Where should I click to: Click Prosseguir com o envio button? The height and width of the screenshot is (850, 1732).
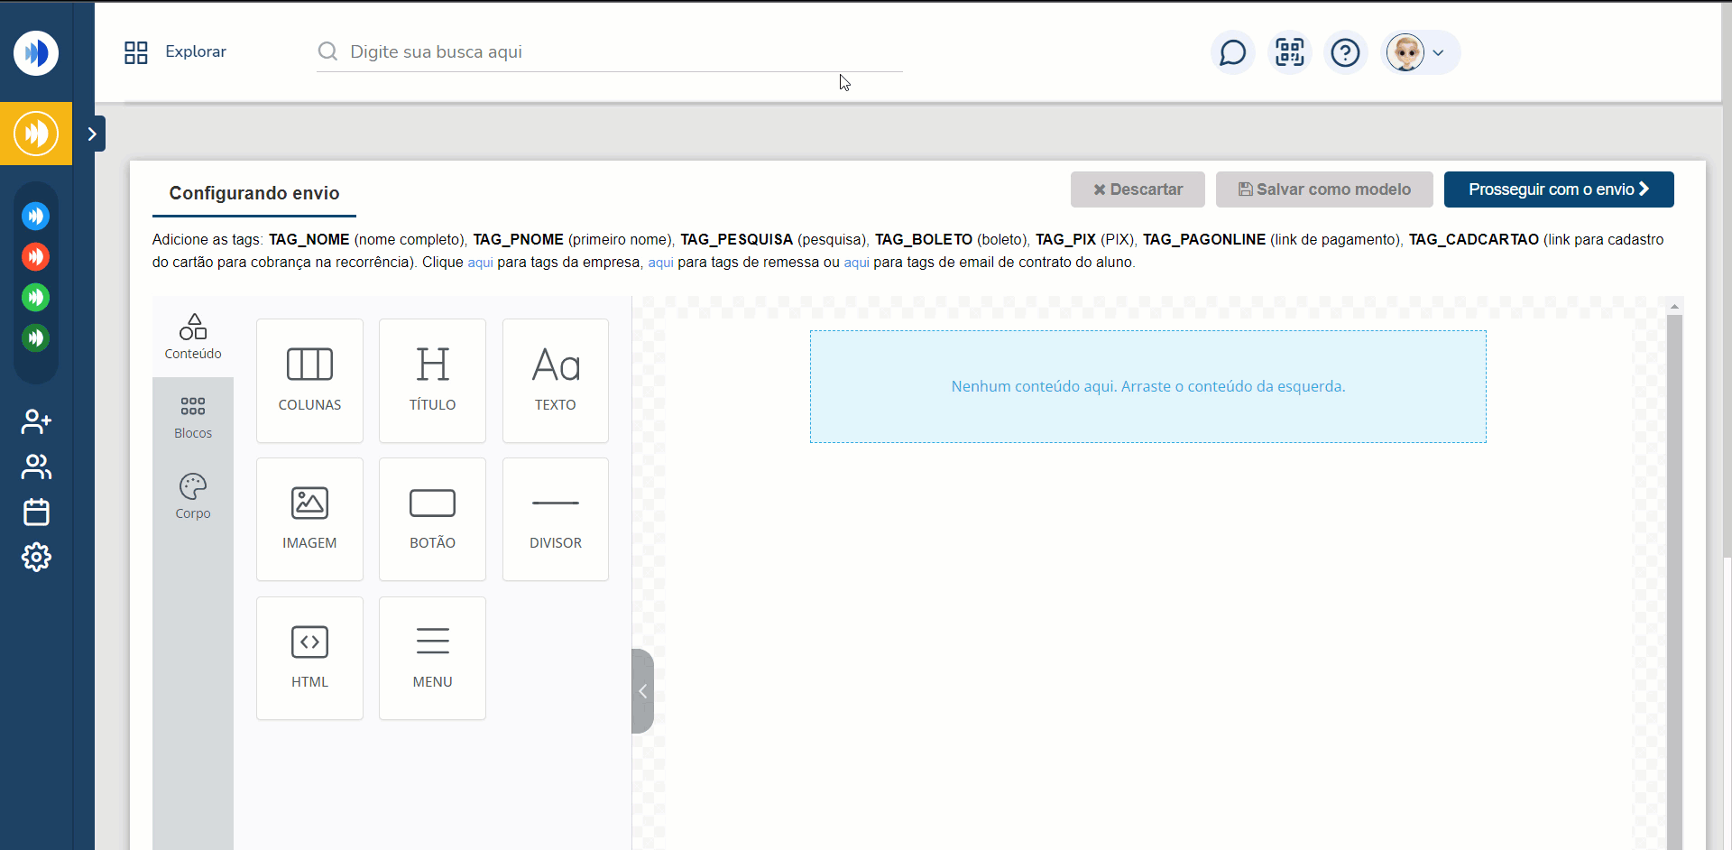[1558, 189]
